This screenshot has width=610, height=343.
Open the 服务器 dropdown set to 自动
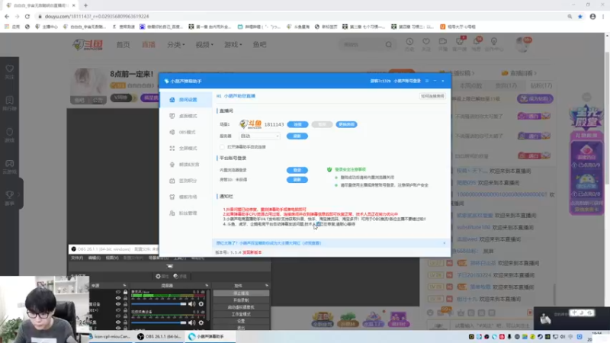259,136
